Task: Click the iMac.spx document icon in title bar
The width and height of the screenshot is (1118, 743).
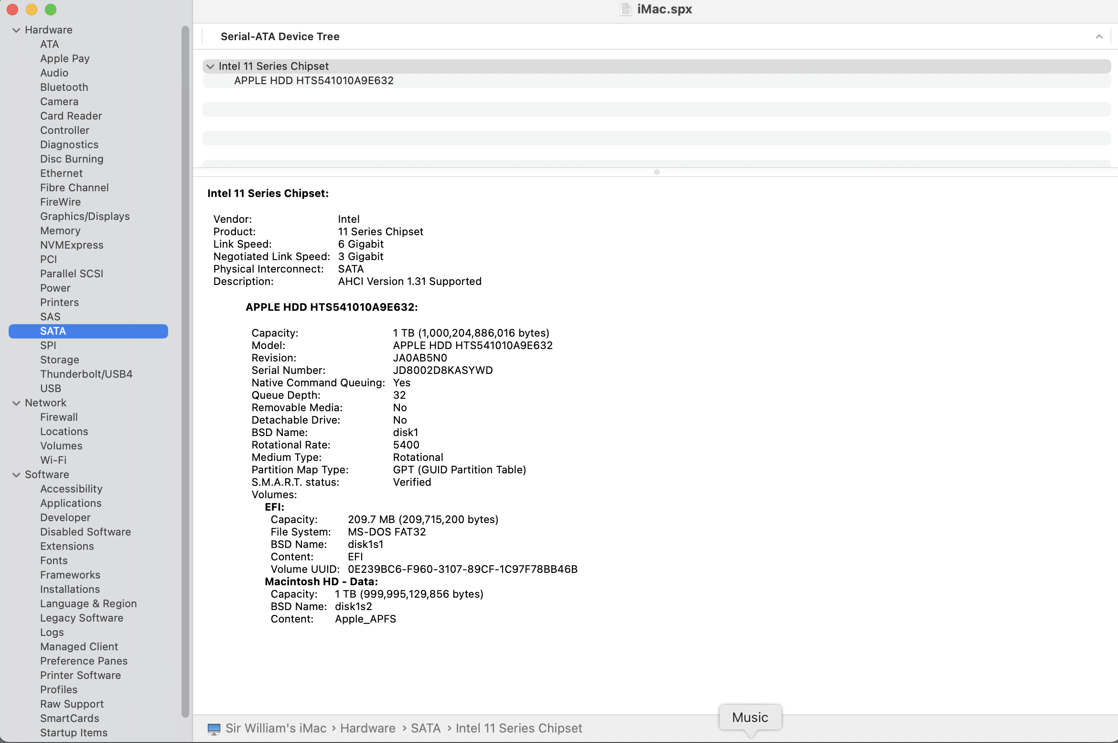Action: [x=625, y=9]
